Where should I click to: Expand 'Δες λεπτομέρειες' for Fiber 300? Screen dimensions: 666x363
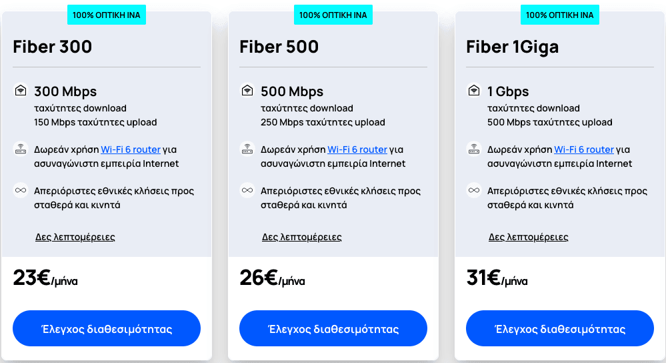click(75, 237)
